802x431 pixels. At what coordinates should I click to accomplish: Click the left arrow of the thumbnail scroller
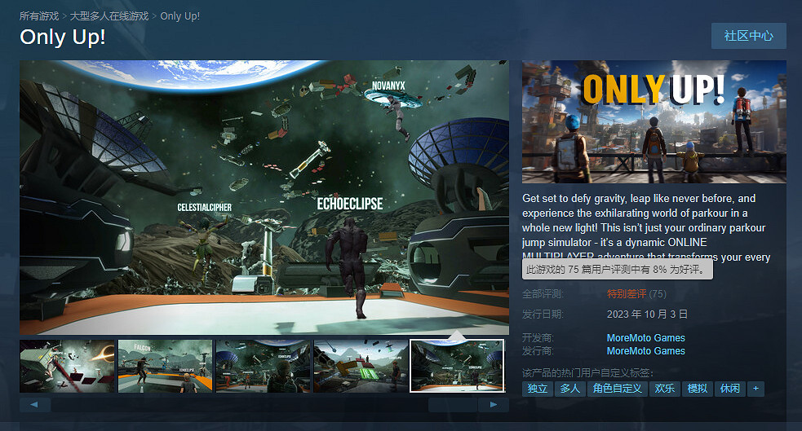click(x=35, y=404)
